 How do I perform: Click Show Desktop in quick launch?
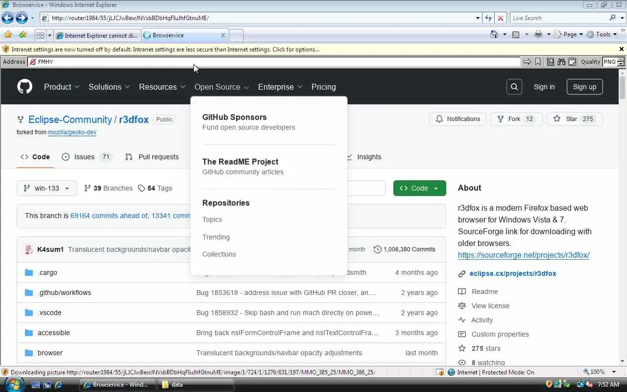(36, 385)
